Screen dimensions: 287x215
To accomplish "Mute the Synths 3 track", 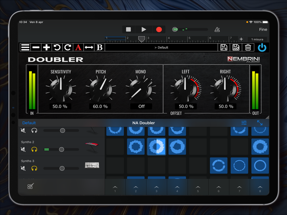I will click(23, 168).
